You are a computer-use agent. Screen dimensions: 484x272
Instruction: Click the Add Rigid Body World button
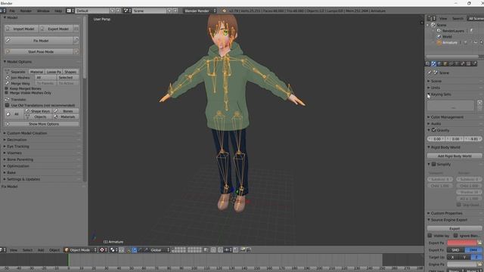[455, 156]
